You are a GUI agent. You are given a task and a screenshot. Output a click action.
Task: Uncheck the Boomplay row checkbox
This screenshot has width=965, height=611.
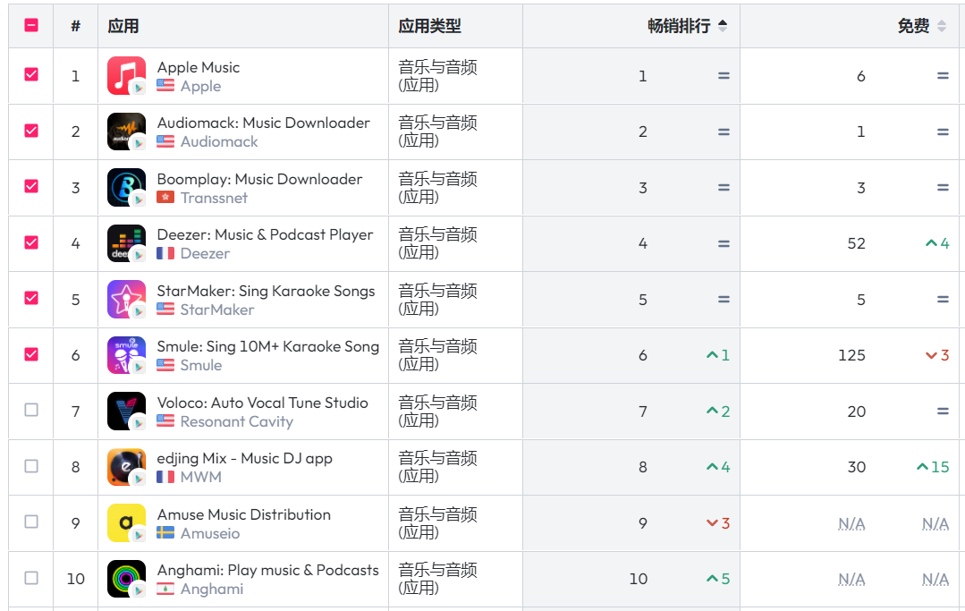(x=31, y=186)
